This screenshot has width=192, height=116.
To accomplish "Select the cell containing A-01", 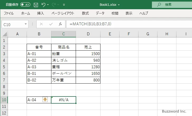I will 39,54.
